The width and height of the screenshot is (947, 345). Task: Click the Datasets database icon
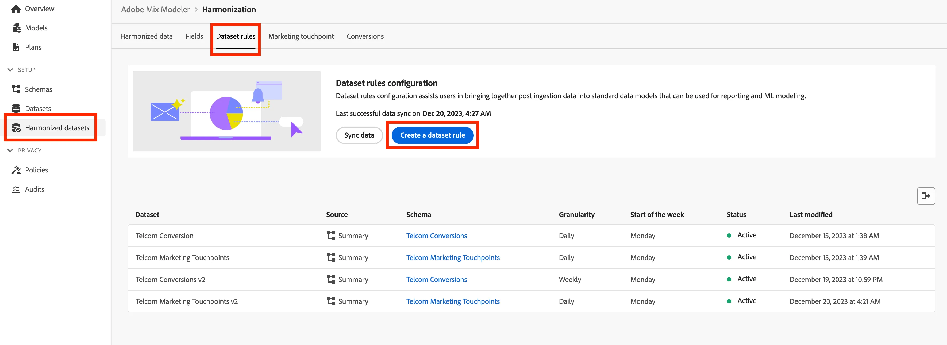pyautogui.click(x=16, y=108)
